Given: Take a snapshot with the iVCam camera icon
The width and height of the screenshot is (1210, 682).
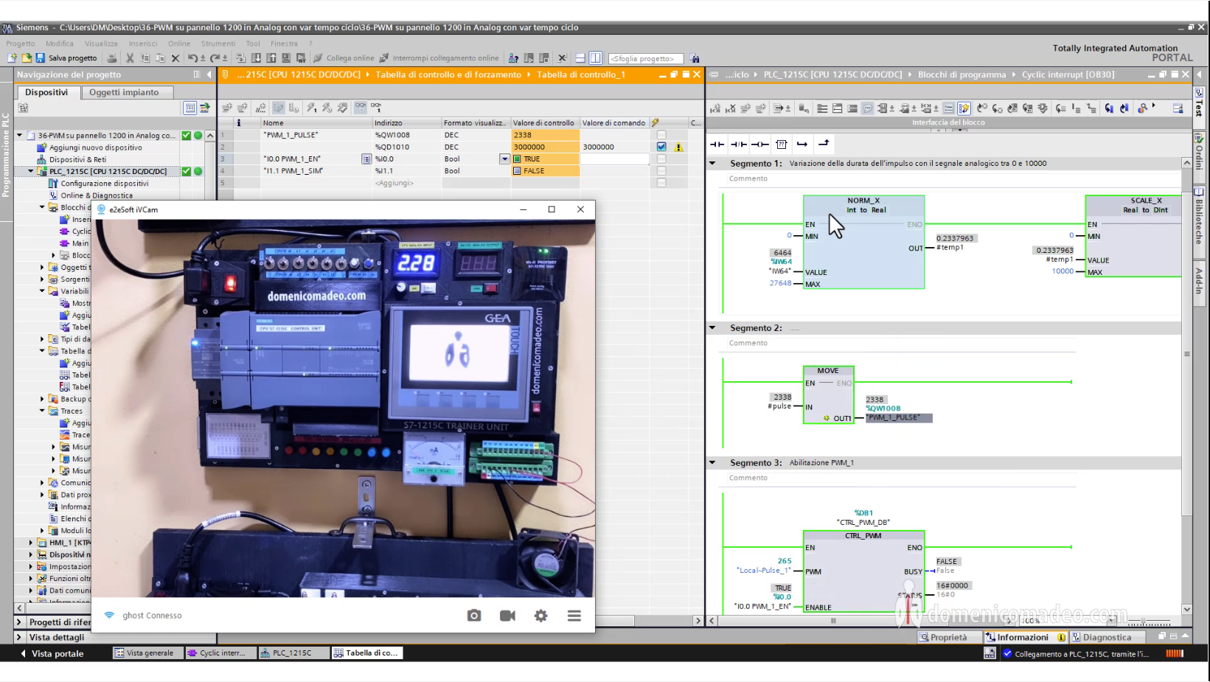Looking at the screenshot, I should point(474,616).
